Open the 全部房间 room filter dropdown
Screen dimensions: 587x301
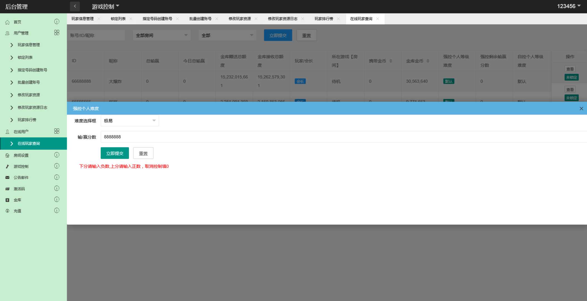click(162, 35)
